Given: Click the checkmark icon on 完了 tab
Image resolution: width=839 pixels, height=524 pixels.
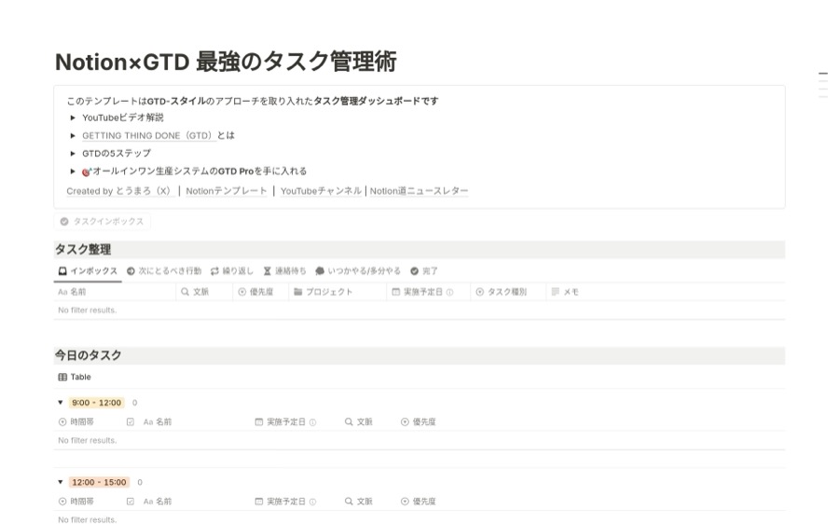Looking at the screenshot, I should pyautogui.click(x=414, y=271).
